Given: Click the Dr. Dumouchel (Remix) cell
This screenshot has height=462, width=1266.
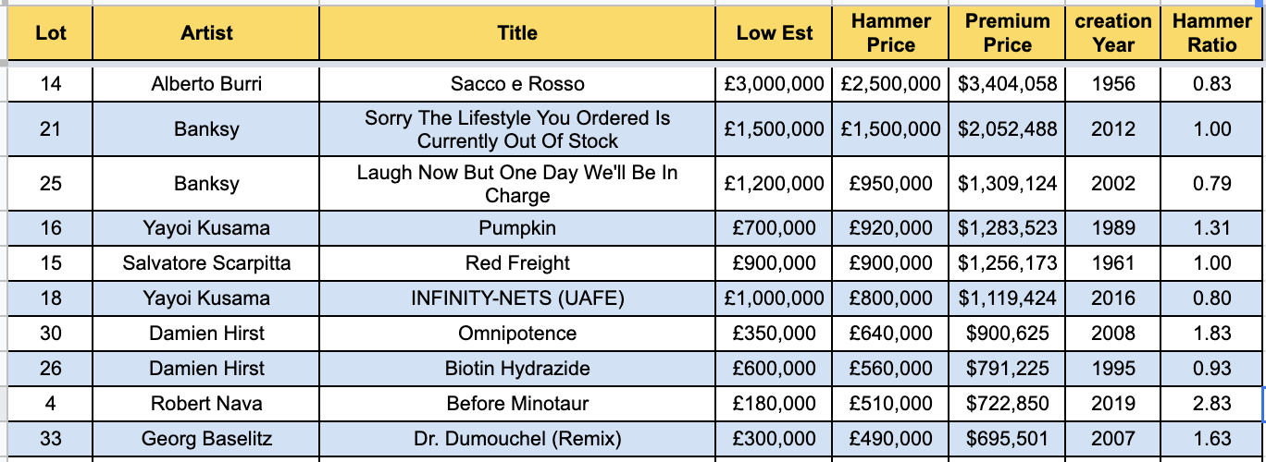Looking at the screenshot, I should 517,439.
